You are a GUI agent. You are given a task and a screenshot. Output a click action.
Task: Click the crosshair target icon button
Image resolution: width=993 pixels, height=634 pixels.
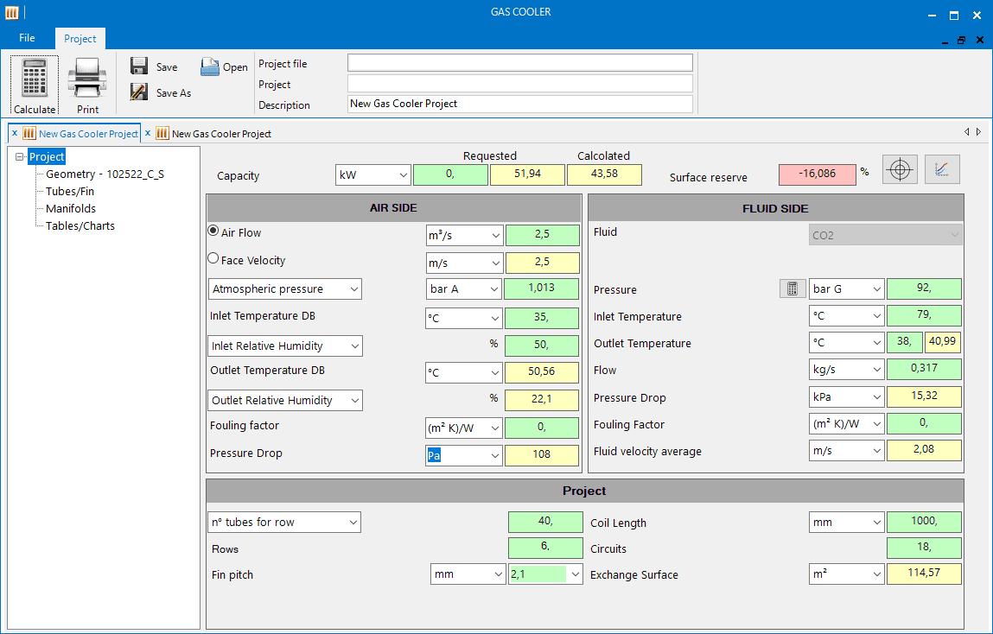pyautogui.click(x=900, y=169)
